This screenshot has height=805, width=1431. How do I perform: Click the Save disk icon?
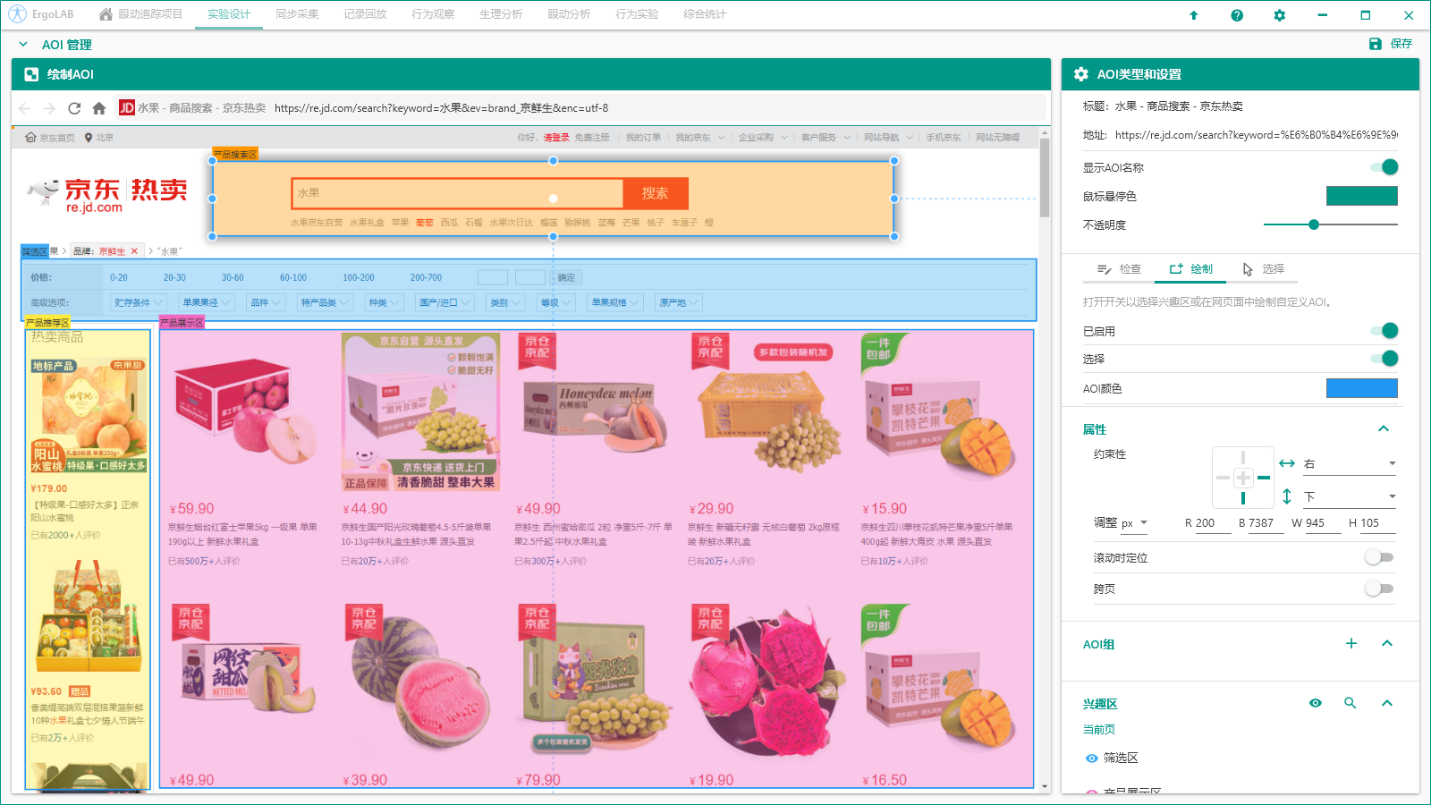pos(1376,44)
